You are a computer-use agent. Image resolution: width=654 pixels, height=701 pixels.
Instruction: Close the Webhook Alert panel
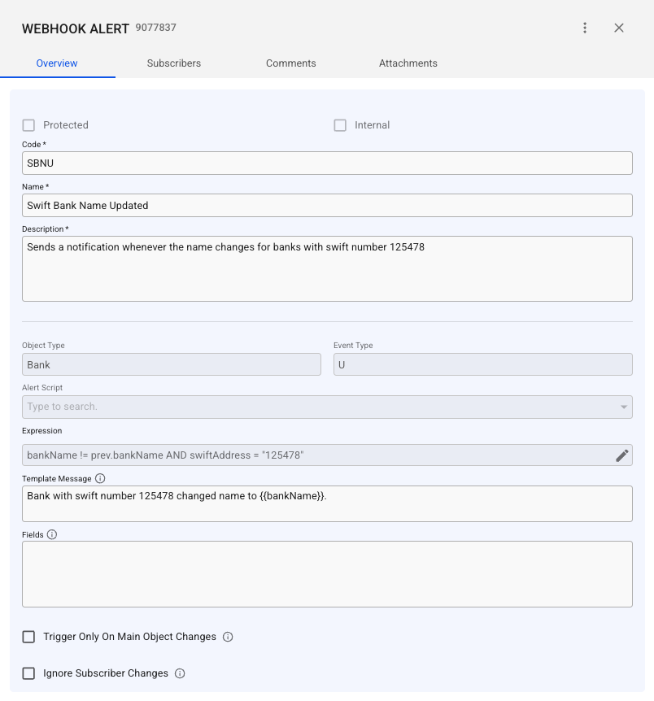pyautogui.click(x=619, y=28)
